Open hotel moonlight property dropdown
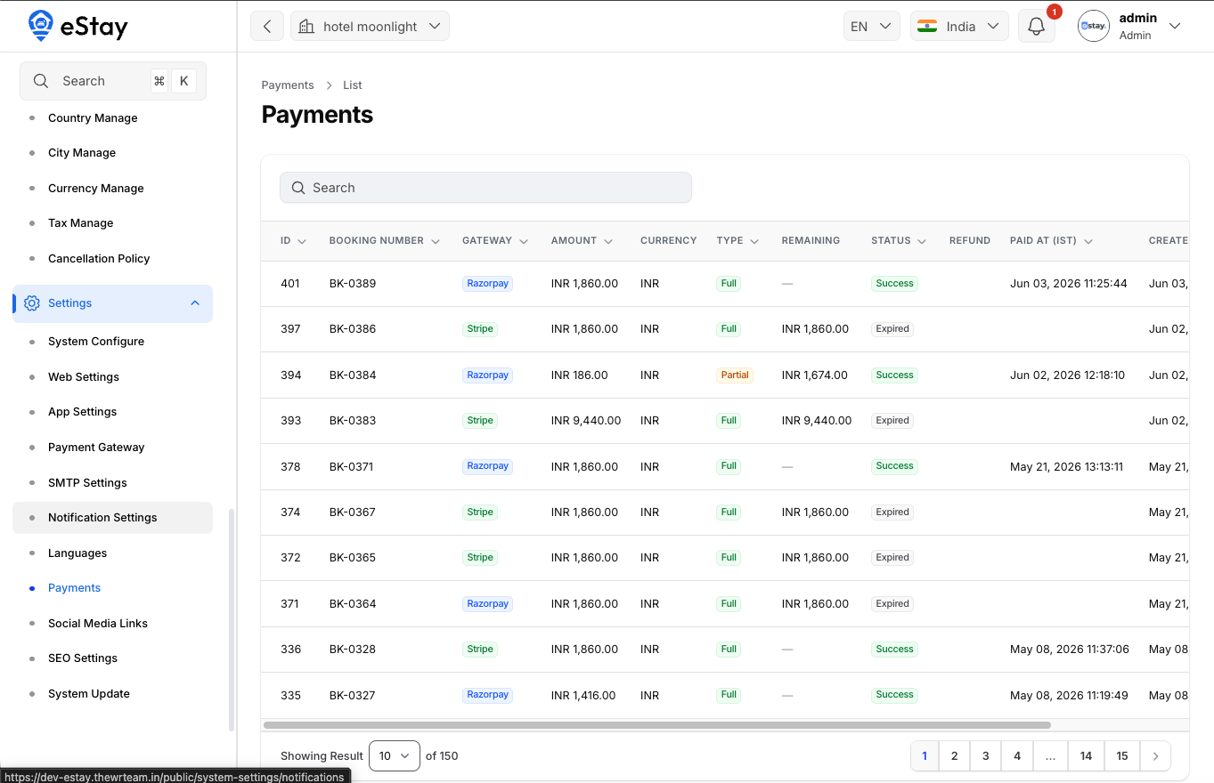 pyautogui.click(x=370, y=26)
